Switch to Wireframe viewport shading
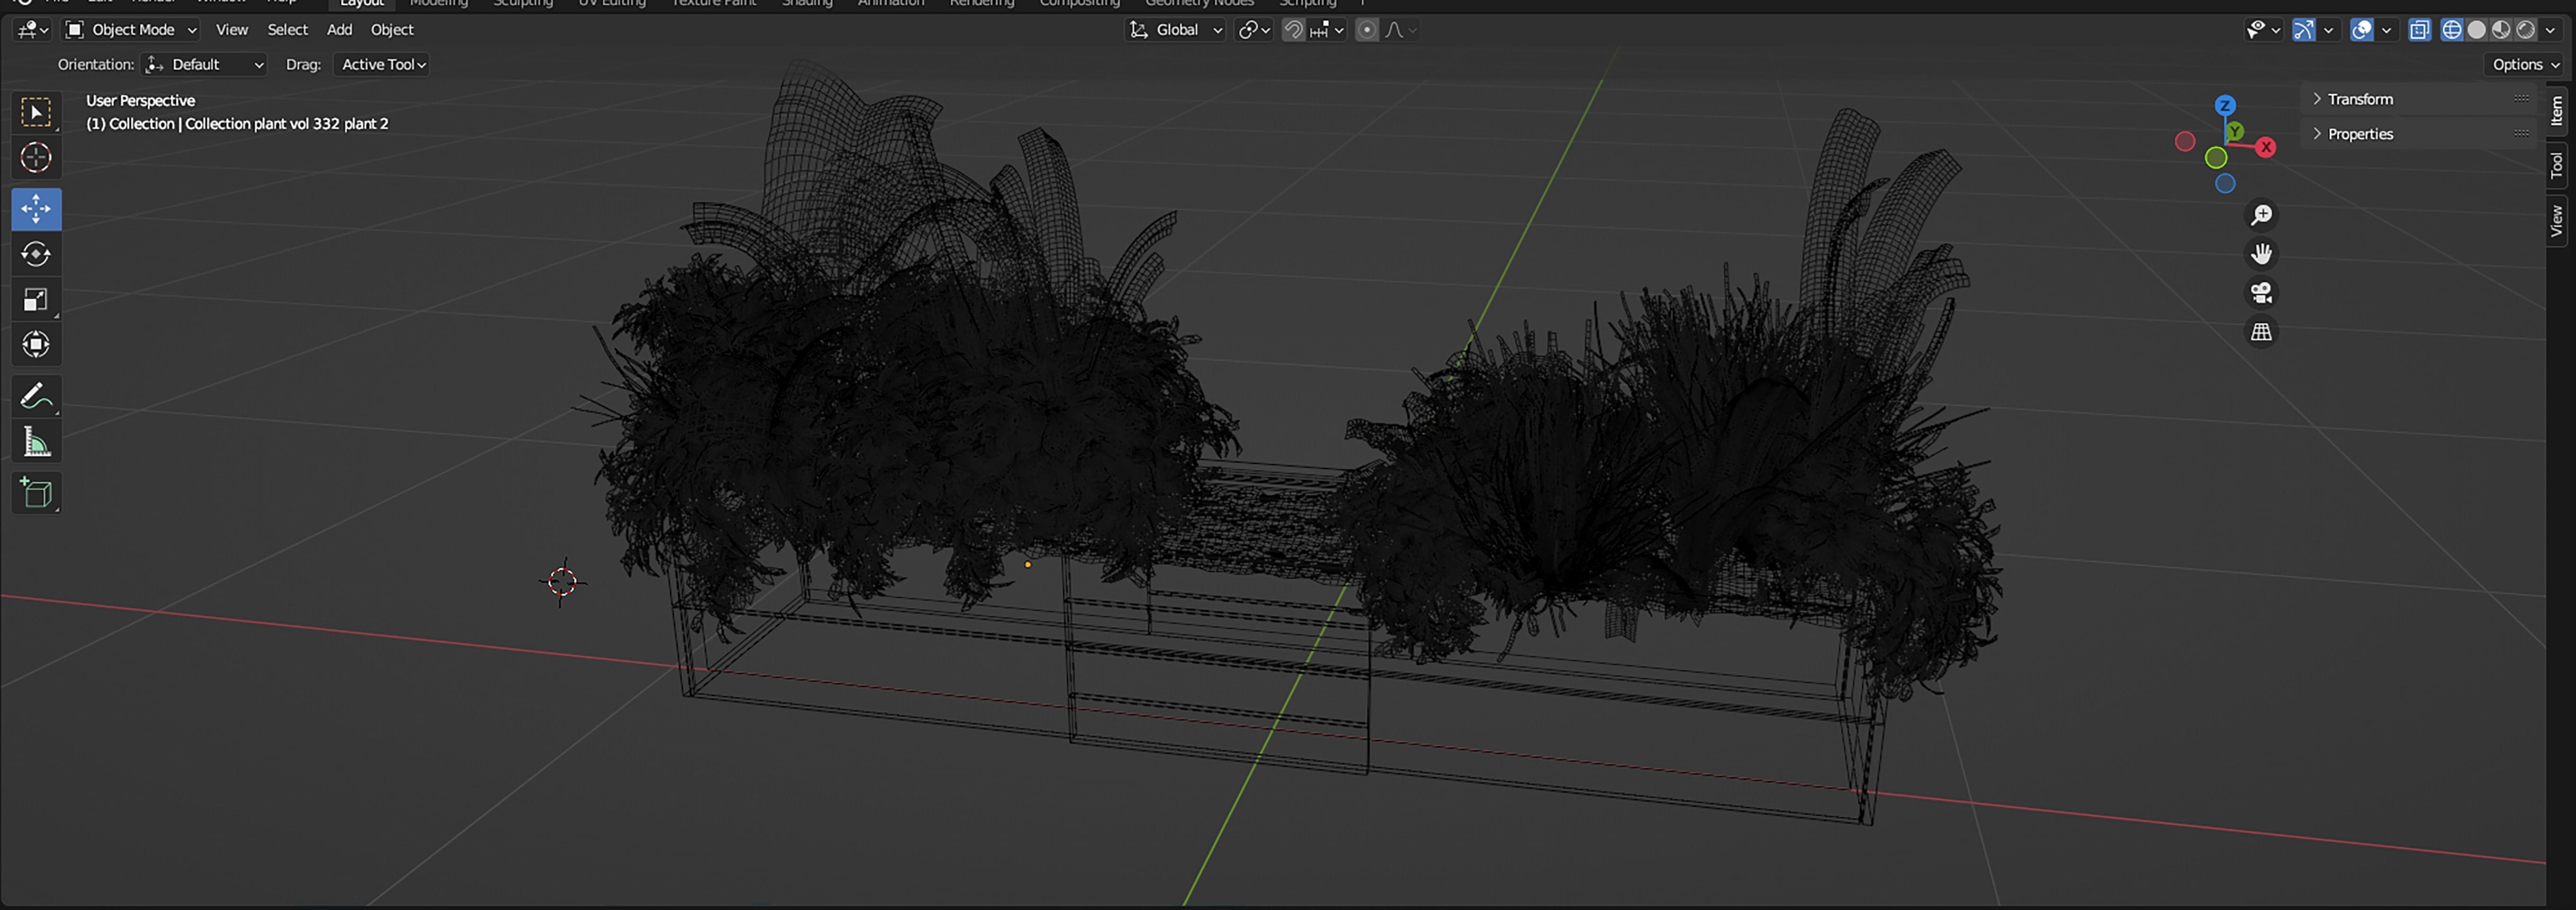 (x=2452, y=30)
